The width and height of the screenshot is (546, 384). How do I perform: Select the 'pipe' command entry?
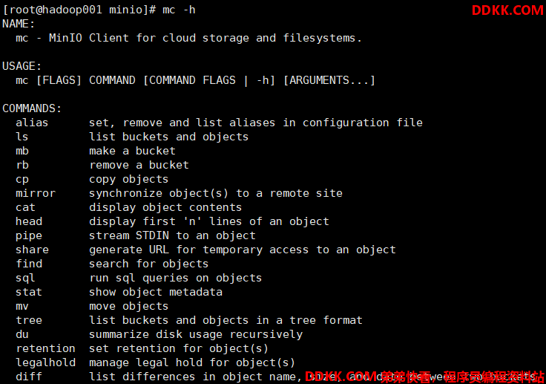tap(29, 236)
